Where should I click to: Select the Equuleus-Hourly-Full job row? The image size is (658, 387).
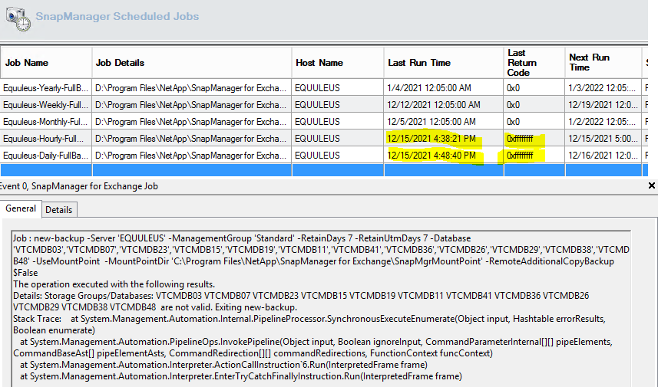[x=46, y=139]
